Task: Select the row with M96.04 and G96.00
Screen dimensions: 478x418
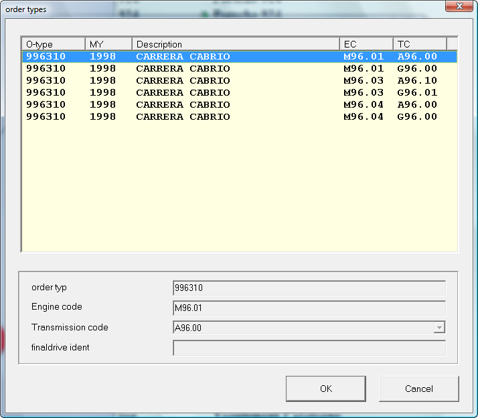Action: coord(239,116)
